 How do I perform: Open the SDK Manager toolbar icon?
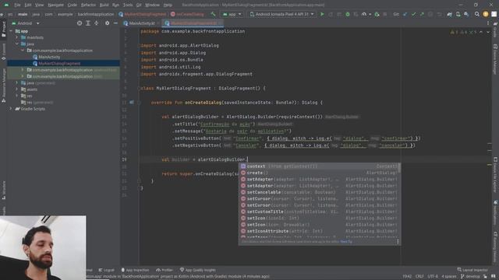click(466, 14)
